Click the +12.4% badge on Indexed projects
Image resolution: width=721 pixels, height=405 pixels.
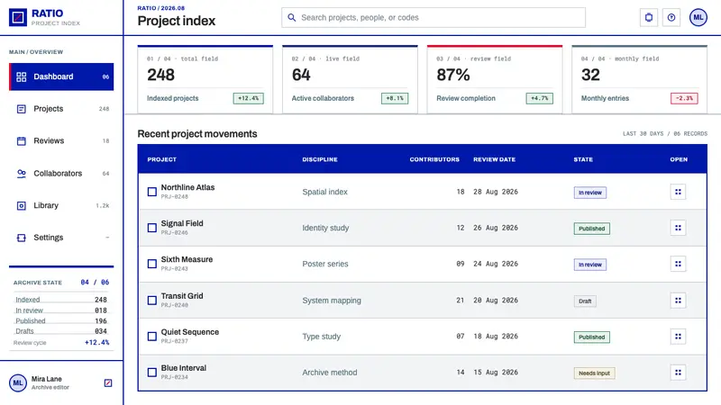coord(249,98)
